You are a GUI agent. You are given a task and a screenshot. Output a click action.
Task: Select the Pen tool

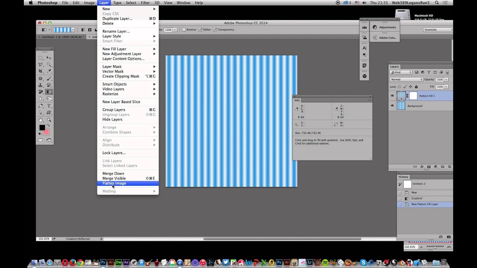click(41, 106)
